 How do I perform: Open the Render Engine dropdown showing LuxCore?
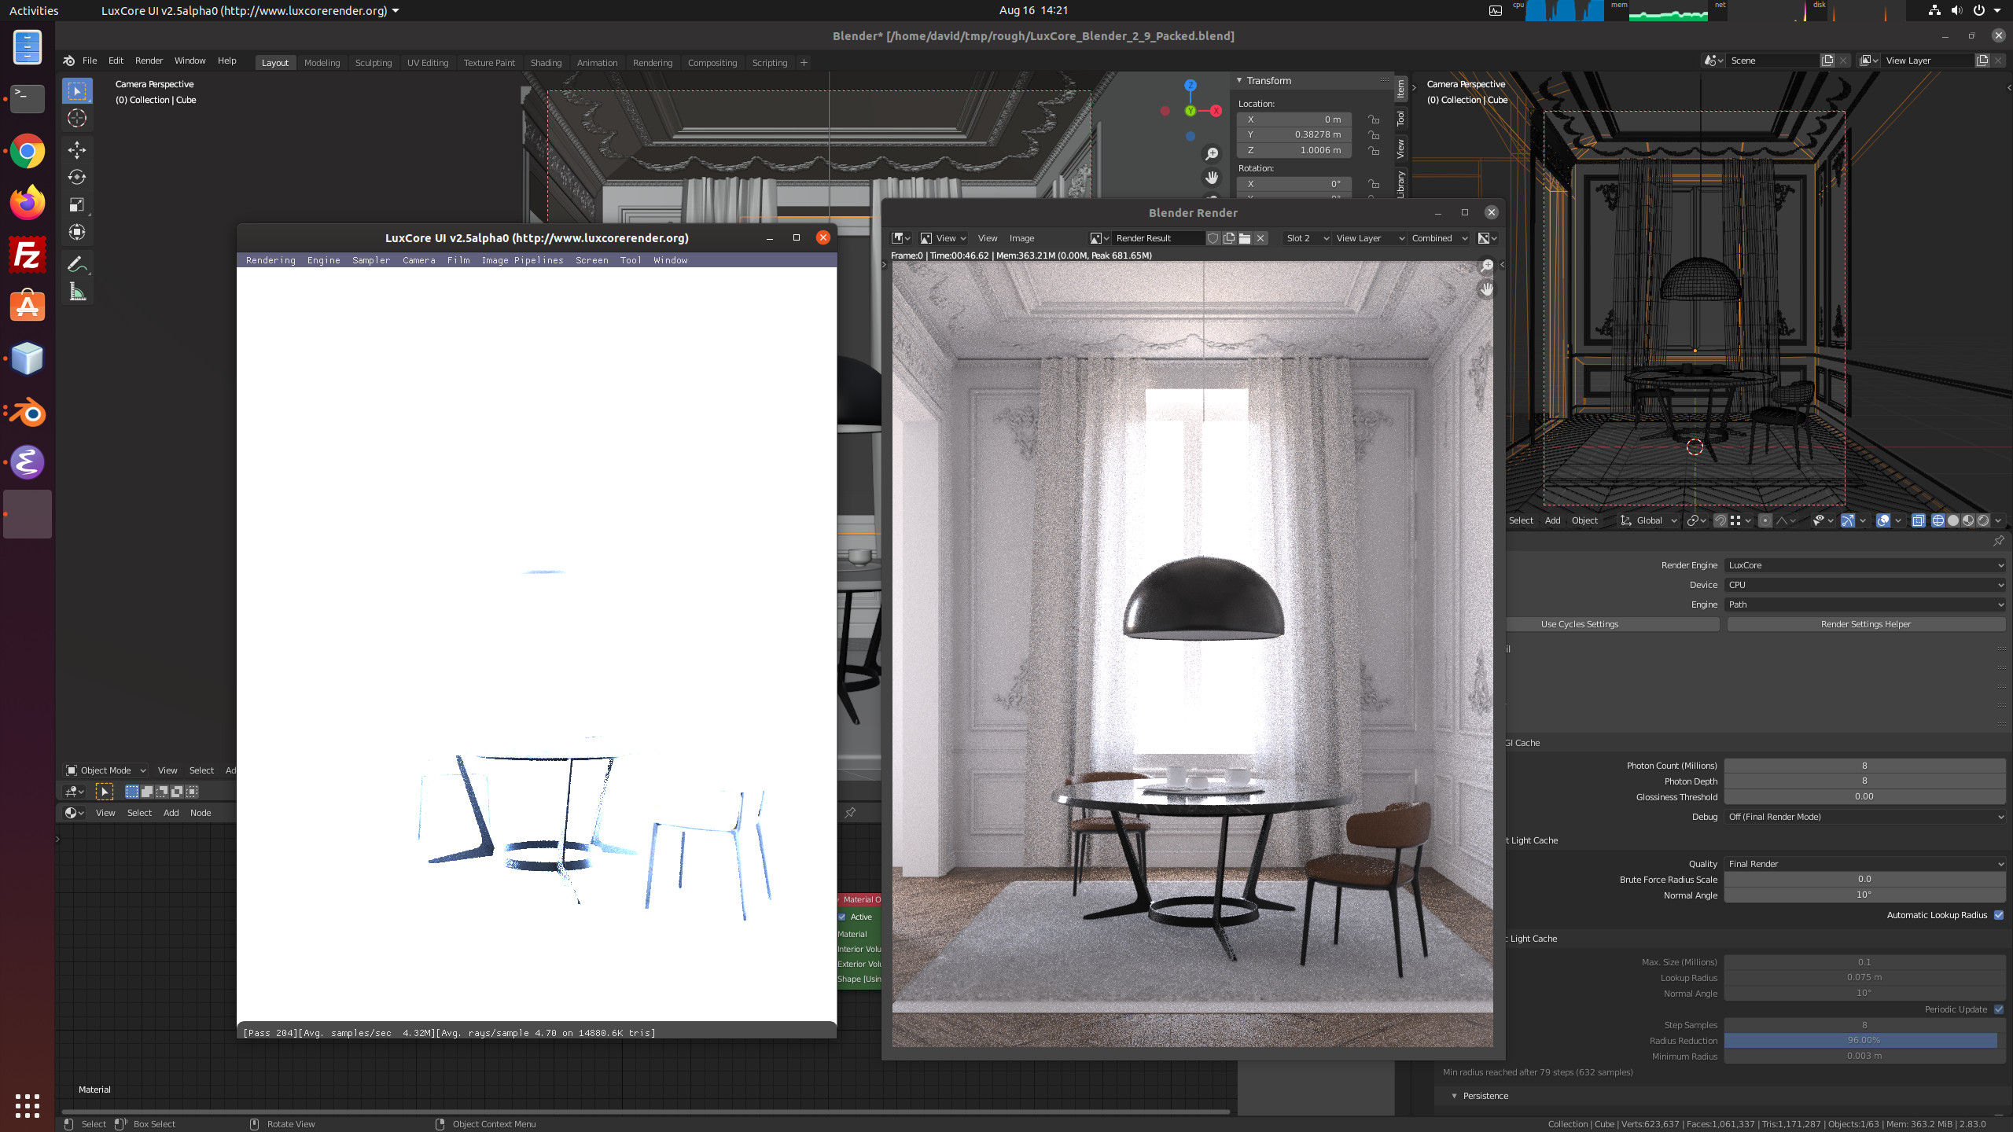pyautogui.click(x=1864, y=565)
